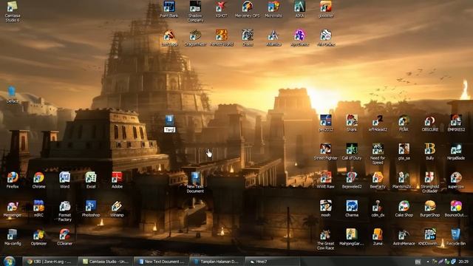Open the Stronghold Crusader shortcut
The width and height of the screenshot is (473, 266).
[x=430, y=183]
